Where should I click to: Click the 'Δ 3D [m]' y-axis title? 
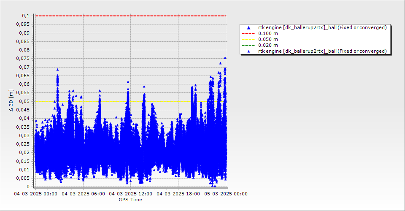coord(11,100)
